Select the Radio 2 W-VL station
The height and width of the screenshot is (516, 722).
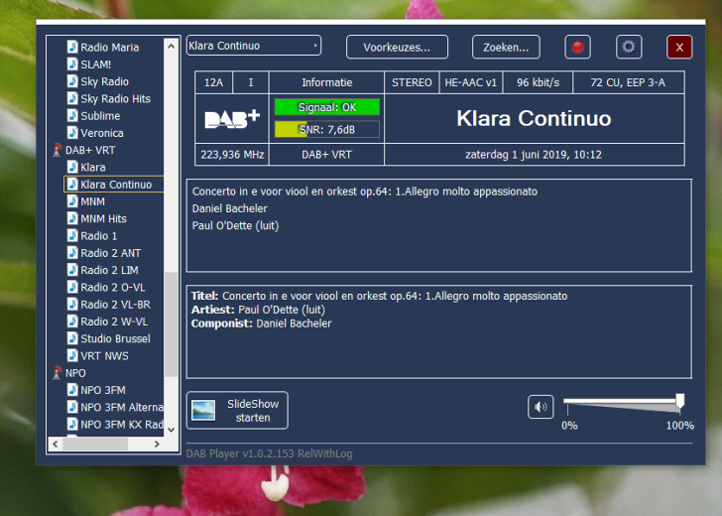click(x=114, y=322)
